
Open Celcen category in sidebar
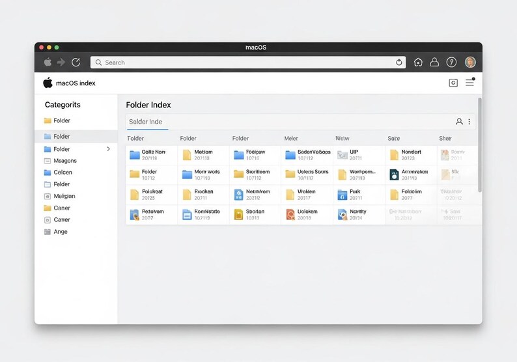point(63,172)
